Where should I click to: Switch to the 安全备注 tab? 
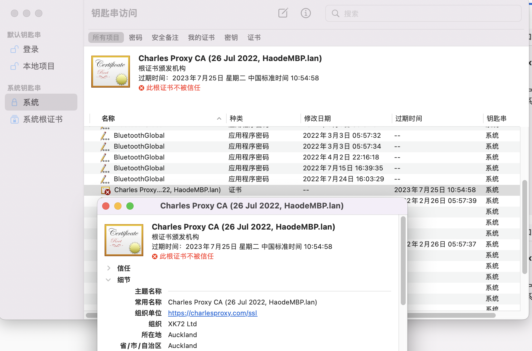pos(165,37)
